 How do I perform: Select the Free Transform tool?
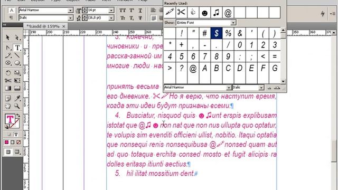click(17, 81)
